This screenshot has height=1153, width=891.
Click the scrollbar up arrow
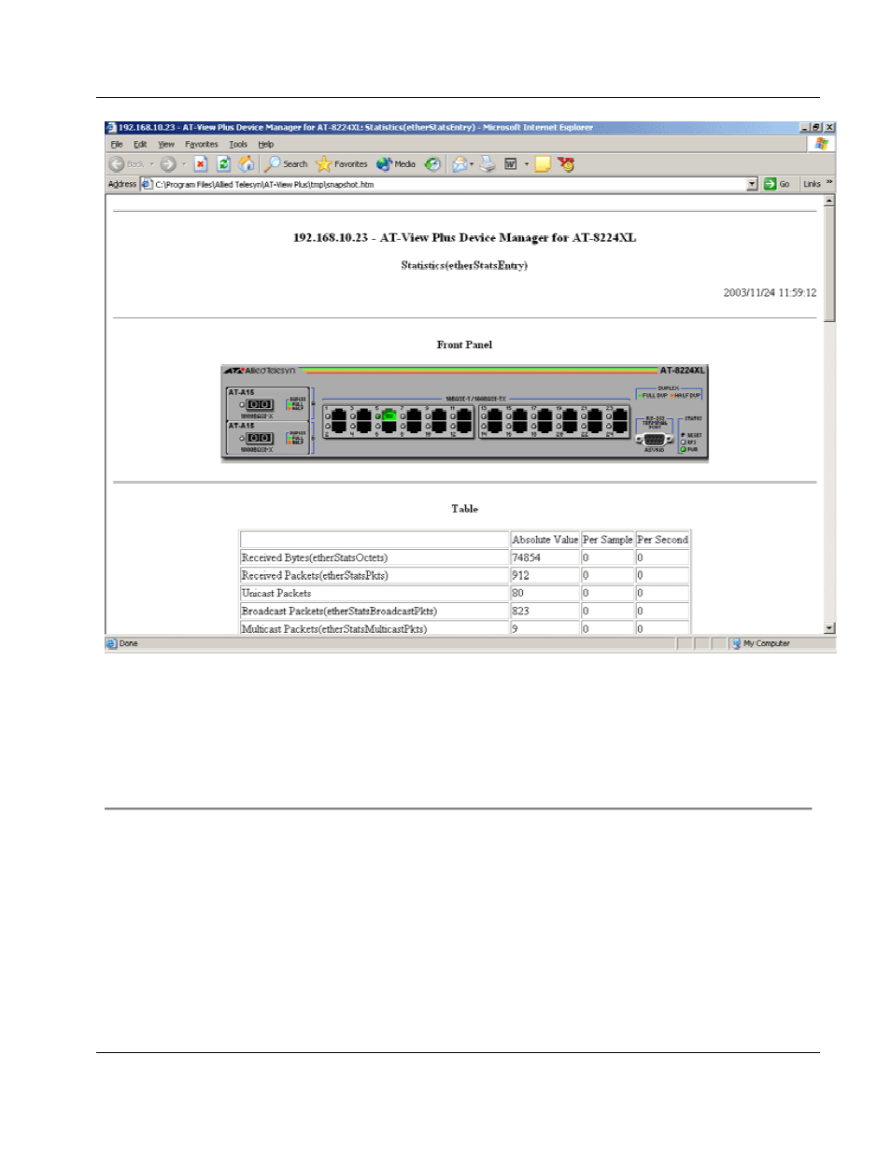[x=829, y=201]
